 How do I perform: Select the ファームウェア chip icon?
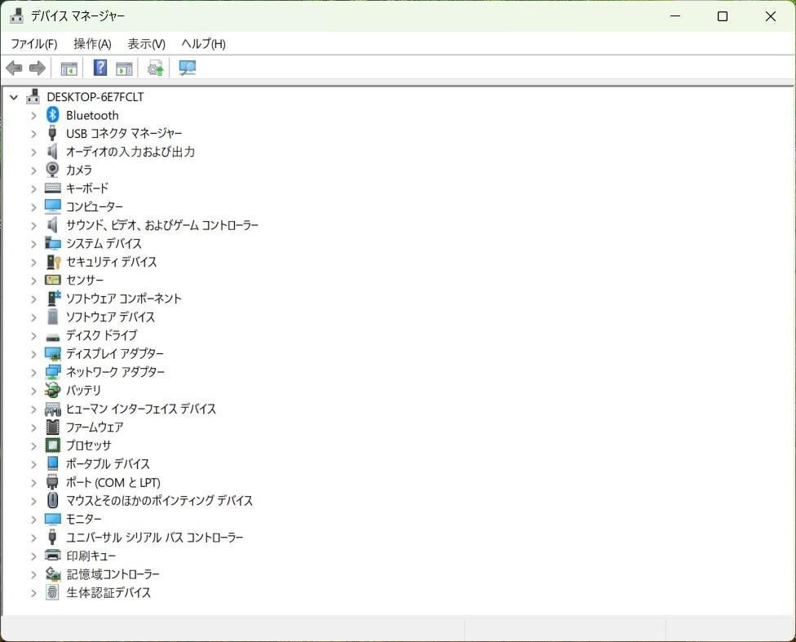pyautogui.click(x=52, y=427)
